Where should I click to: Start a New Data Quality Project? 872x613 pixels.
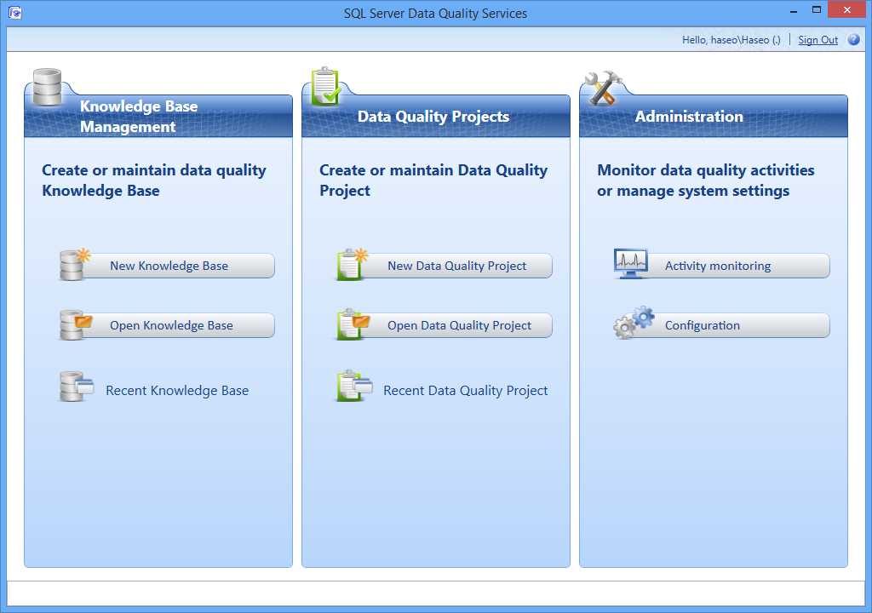[456, 266]
